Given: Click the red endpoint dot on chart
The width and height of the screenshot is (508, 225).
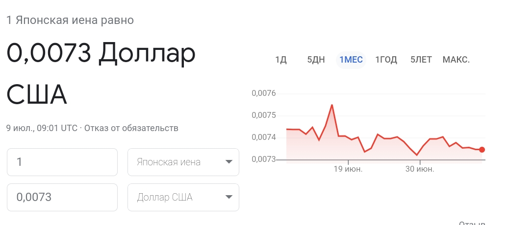Looking at the screenshot, I should click(x=482, y=149).
